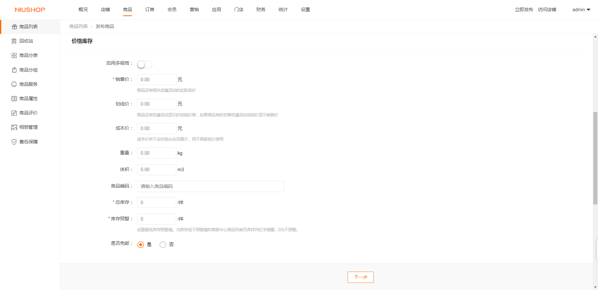Screen dimensions: 598x290
Task: Click the 售后保障 shield icon
Action: (14, 142)
